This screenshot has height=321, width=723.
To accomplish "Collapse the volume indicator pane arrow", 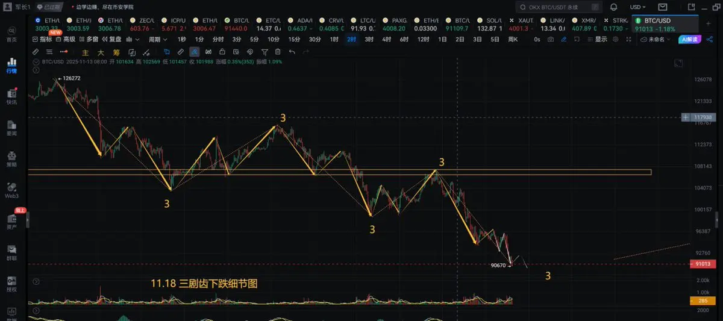I will tap(36, 281).
